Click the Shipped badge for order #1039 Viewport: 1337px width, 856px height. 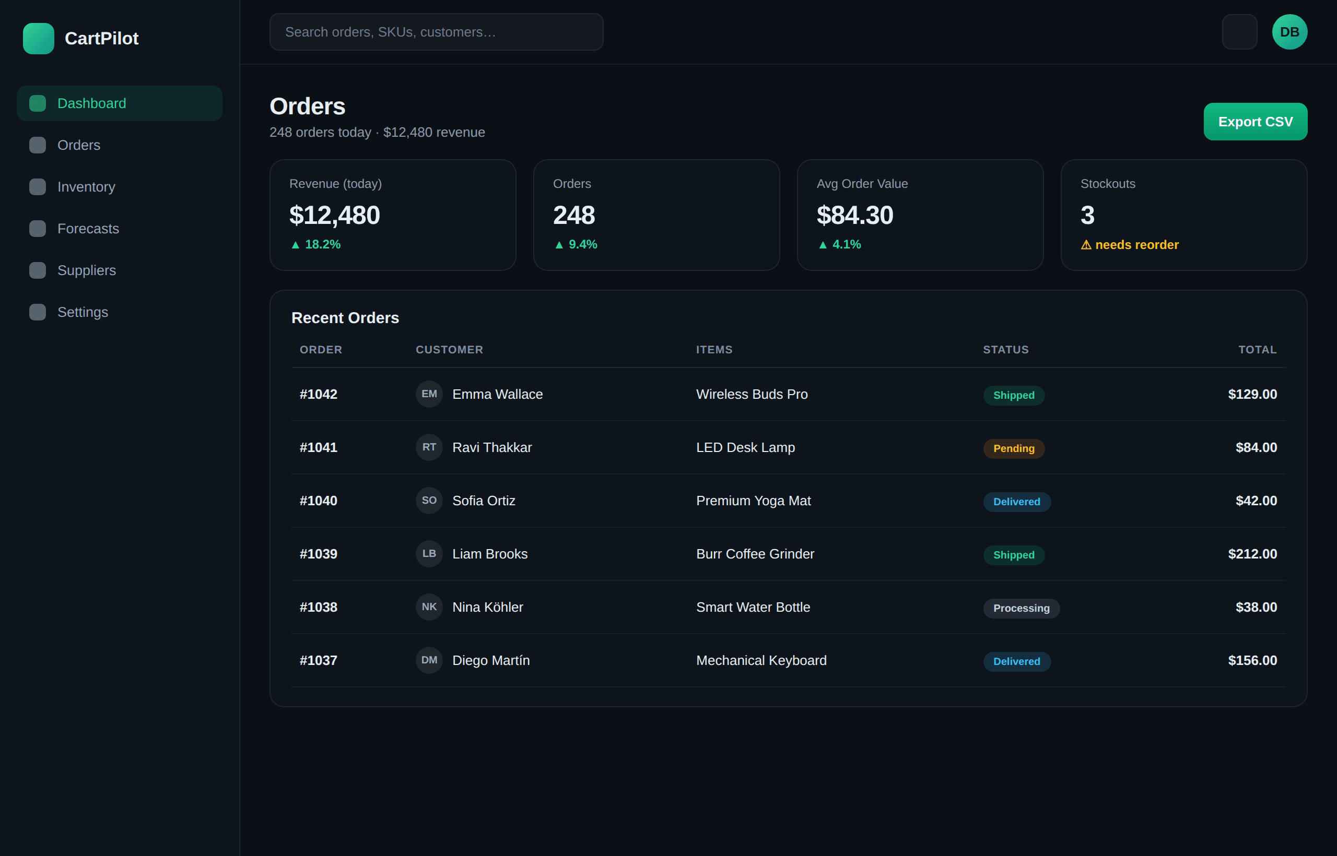[1014, 555]
